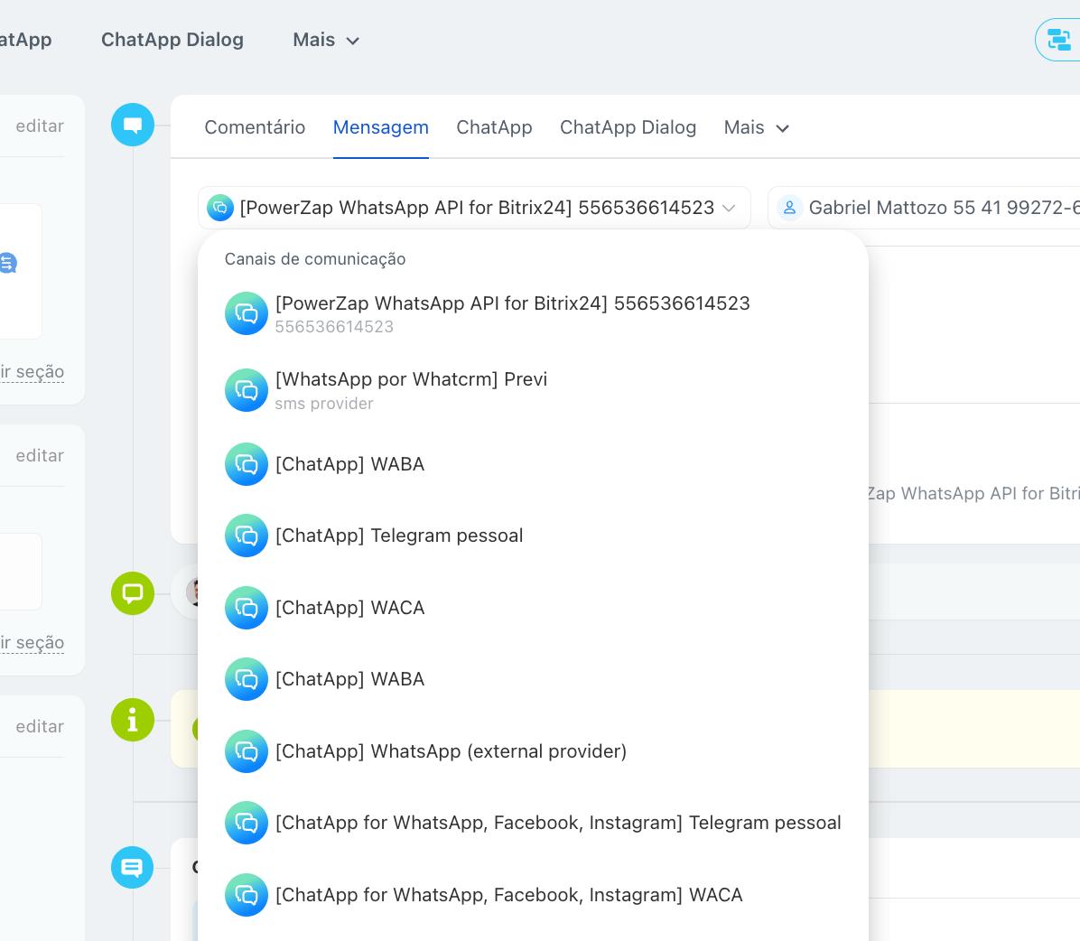1080x941 pixels.
Task: Expand the Mais dropdown in the top bar
Action: (x=326, y=40)
